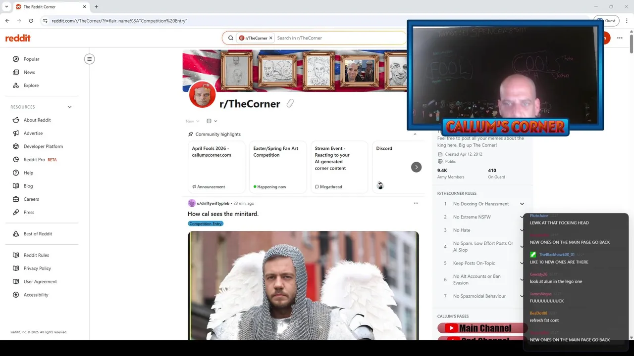Open April Fools 2026 announcement highlight
Image resolution: width=634 pixels, height=356 pixels.
point(216,167)
